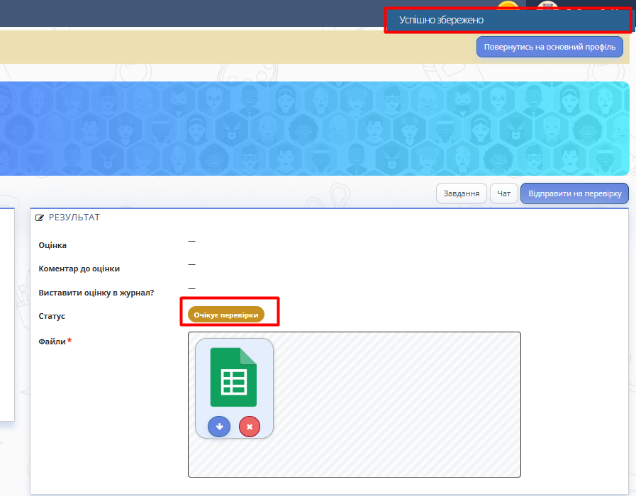Click the yellow round icon in top bar
636x496 pixels.
click(x=507, y=6)
